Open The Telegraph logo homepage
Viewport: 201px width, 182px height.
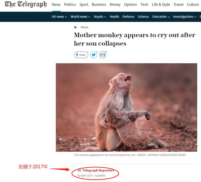point(26,4)
